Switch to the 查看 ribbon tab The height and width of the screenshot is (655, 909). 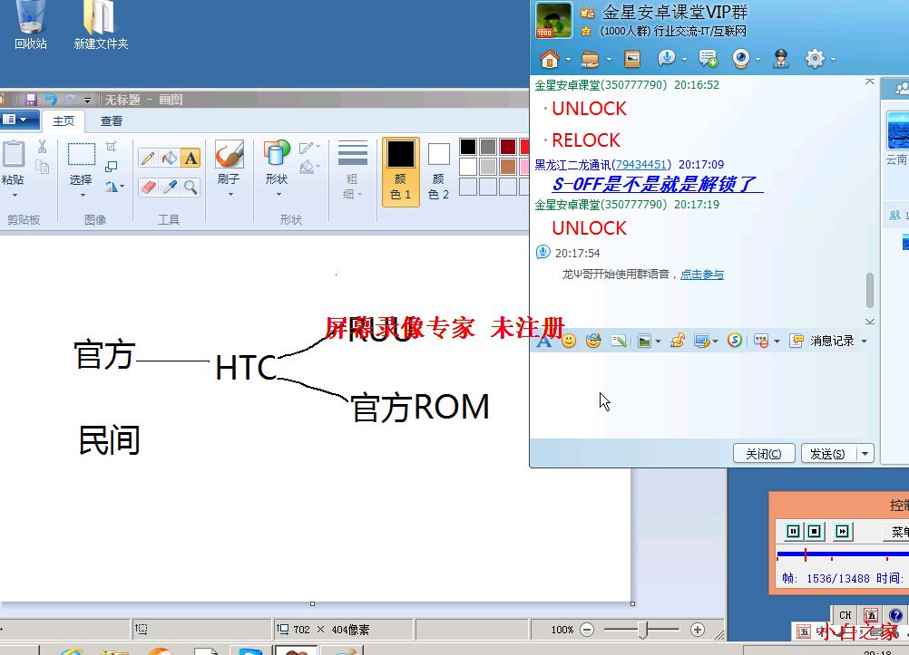[x=112, y=121]
